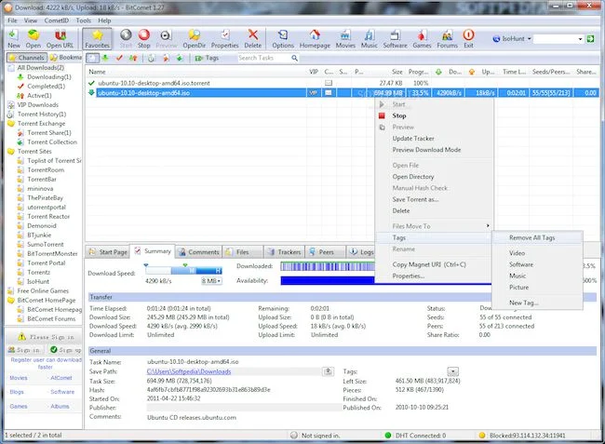This screenshot has height=444, width=605.
Task: Open a torrent with the Open icon
Action: pos(34,39)
